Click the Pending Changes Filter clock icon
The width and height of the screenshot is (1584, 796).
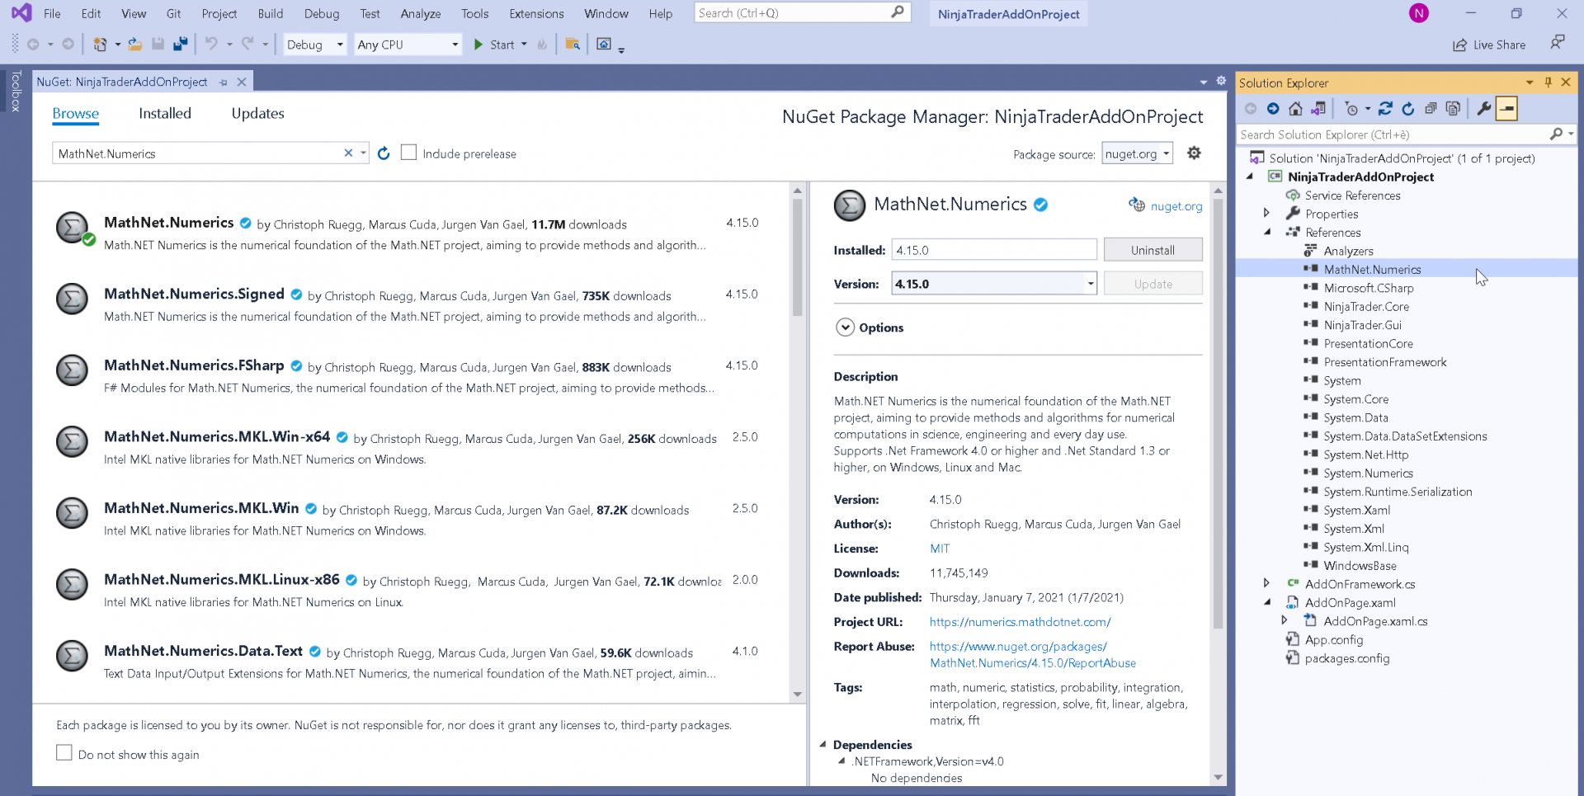(1351, 109)
